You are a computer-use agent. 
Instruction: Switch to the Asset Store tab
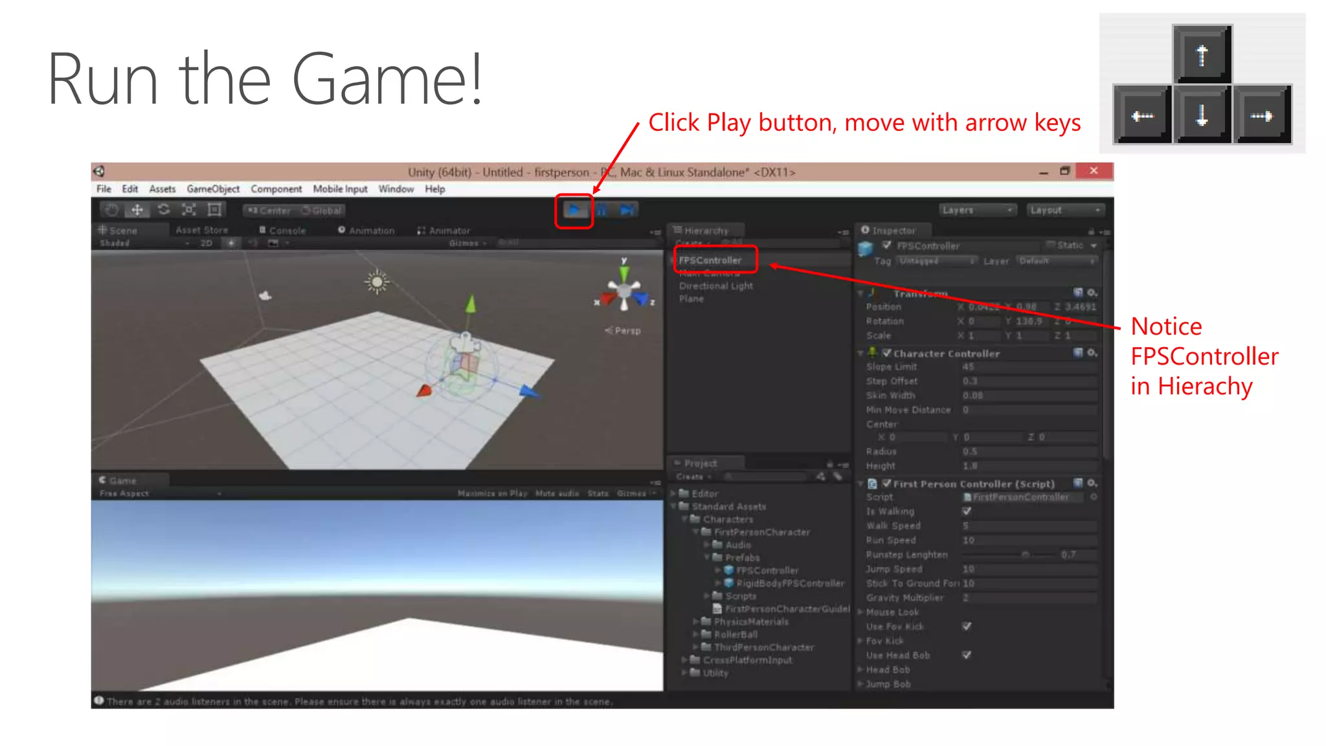tap(201, 230)
